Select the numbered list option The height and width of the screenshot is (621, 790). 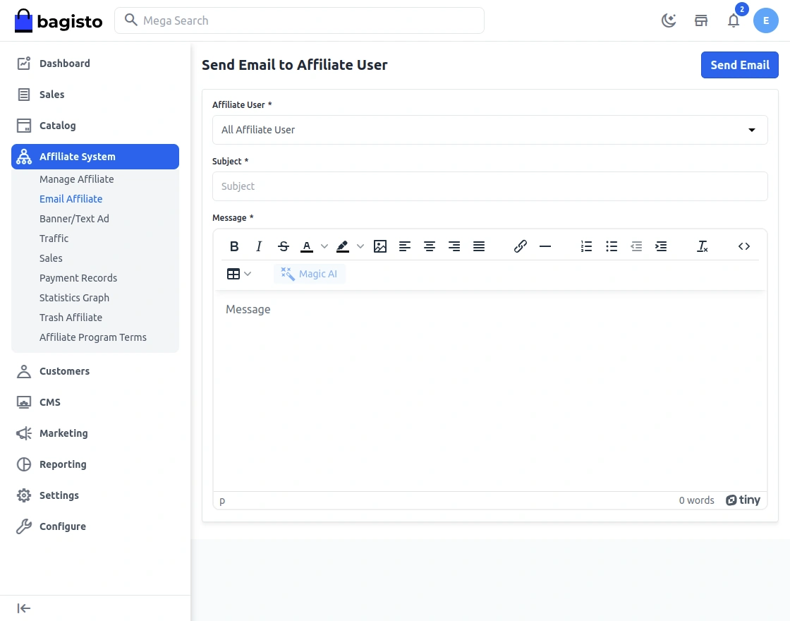coord(586,246)
